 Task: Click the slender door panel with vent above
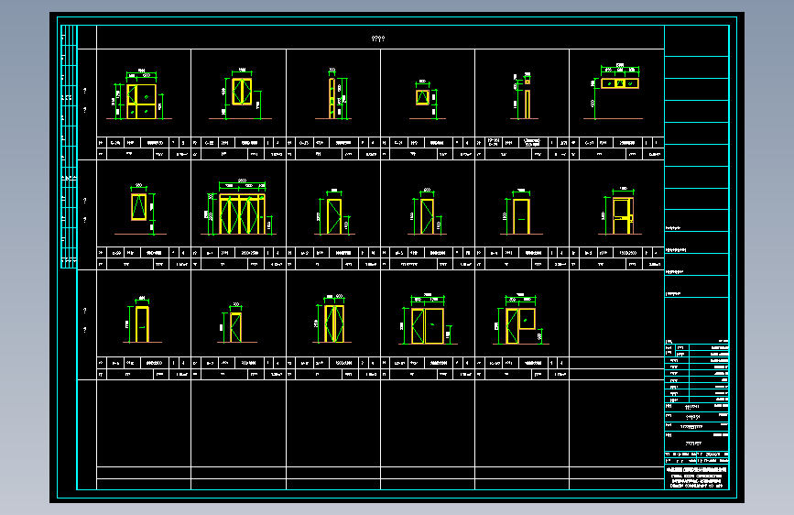(528, 99)
